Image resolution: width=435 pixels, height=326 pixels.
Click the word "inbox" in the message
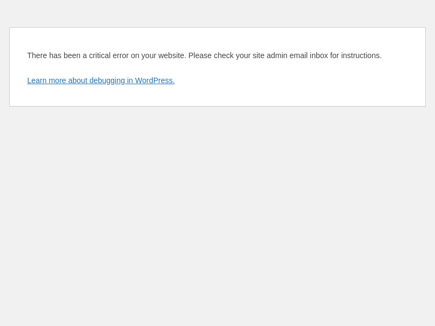click(x=319, y=55)
